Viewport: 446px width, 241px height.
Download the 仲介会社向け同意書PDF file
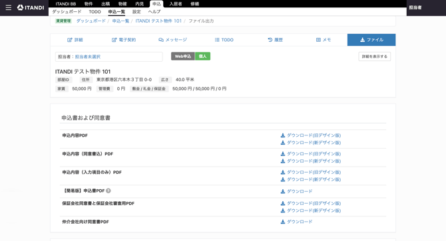[x=296, y=222]
